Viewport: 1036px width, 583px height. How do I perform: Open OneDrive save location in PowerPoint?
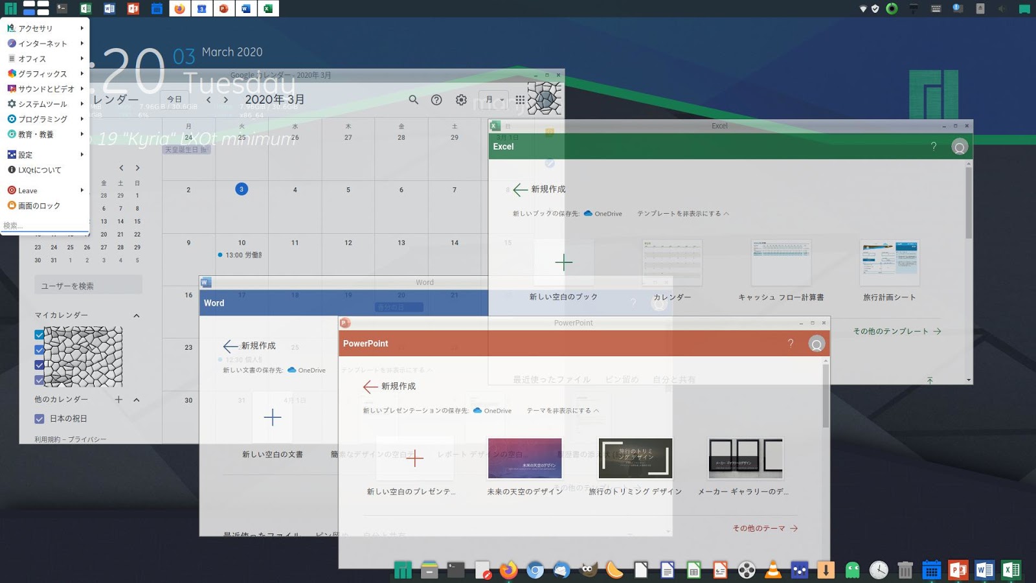(492, 411)
